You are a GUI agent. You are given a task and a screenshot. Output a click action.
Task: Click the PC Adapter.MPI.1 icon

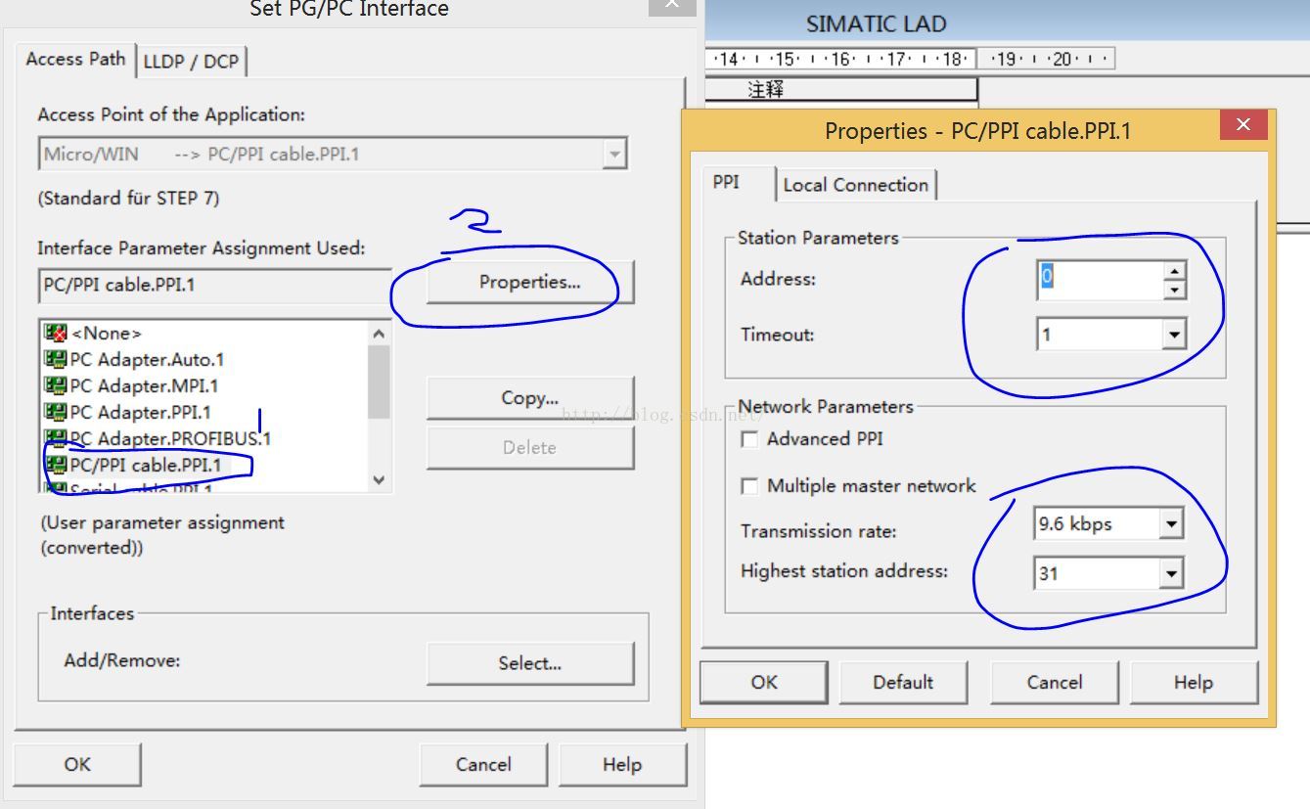(x=55, y=385)
